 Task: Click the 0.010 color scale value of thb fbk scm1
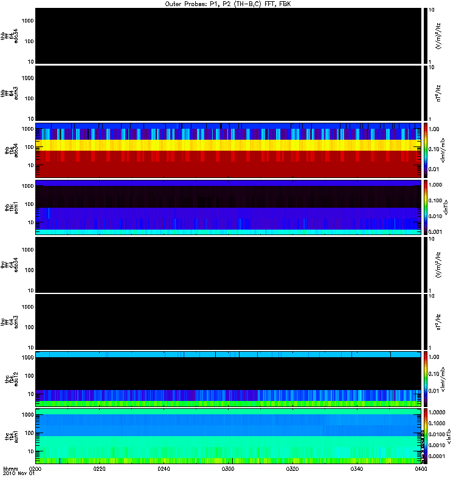tap(435, 216)
